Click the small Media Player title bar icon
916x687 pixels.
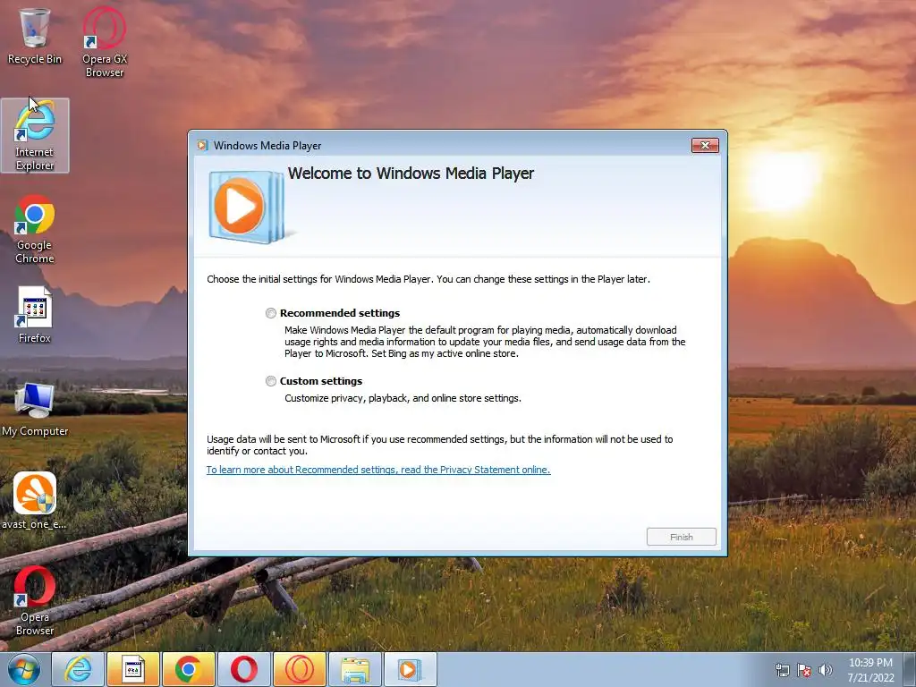(x=202, y=146)
